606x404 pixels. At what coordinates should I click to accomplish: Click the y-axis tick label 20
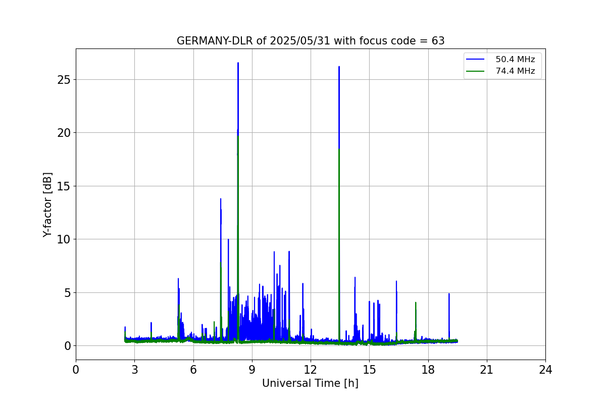tap(64, 133)
